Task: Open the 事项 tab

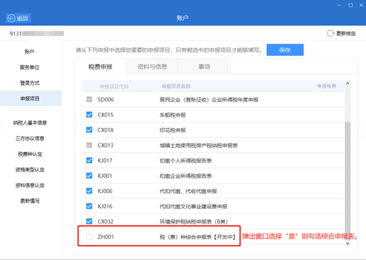Action: [x=205, y=67]
